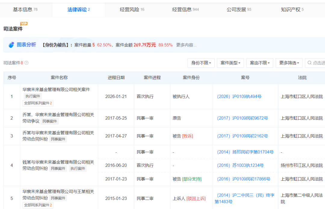Click the search magnifier icon
This screenshot has width=325, height=209.
pos(309,63)
